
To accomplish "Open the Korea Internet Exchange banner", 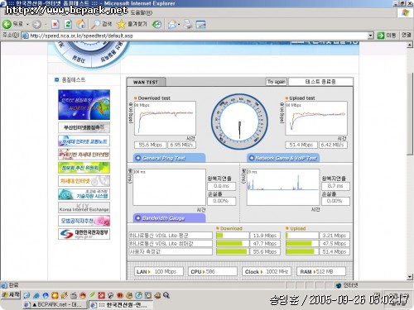I will [x=84, y=207].
